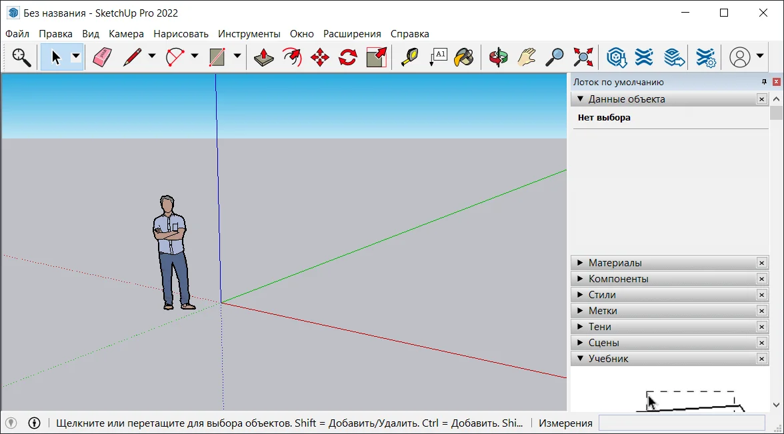Viewport: 784px width, 434px height.
Task: Activate the Select arrow tool
Action: click(x=55, y=57)
